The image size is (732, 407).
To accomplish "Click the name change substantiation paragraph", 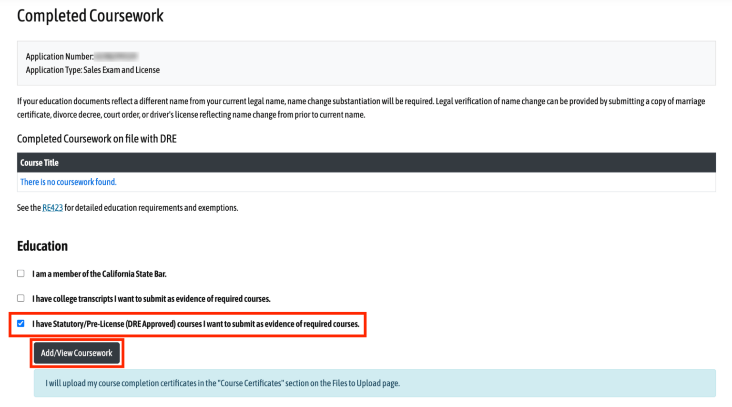I will 361,108.
